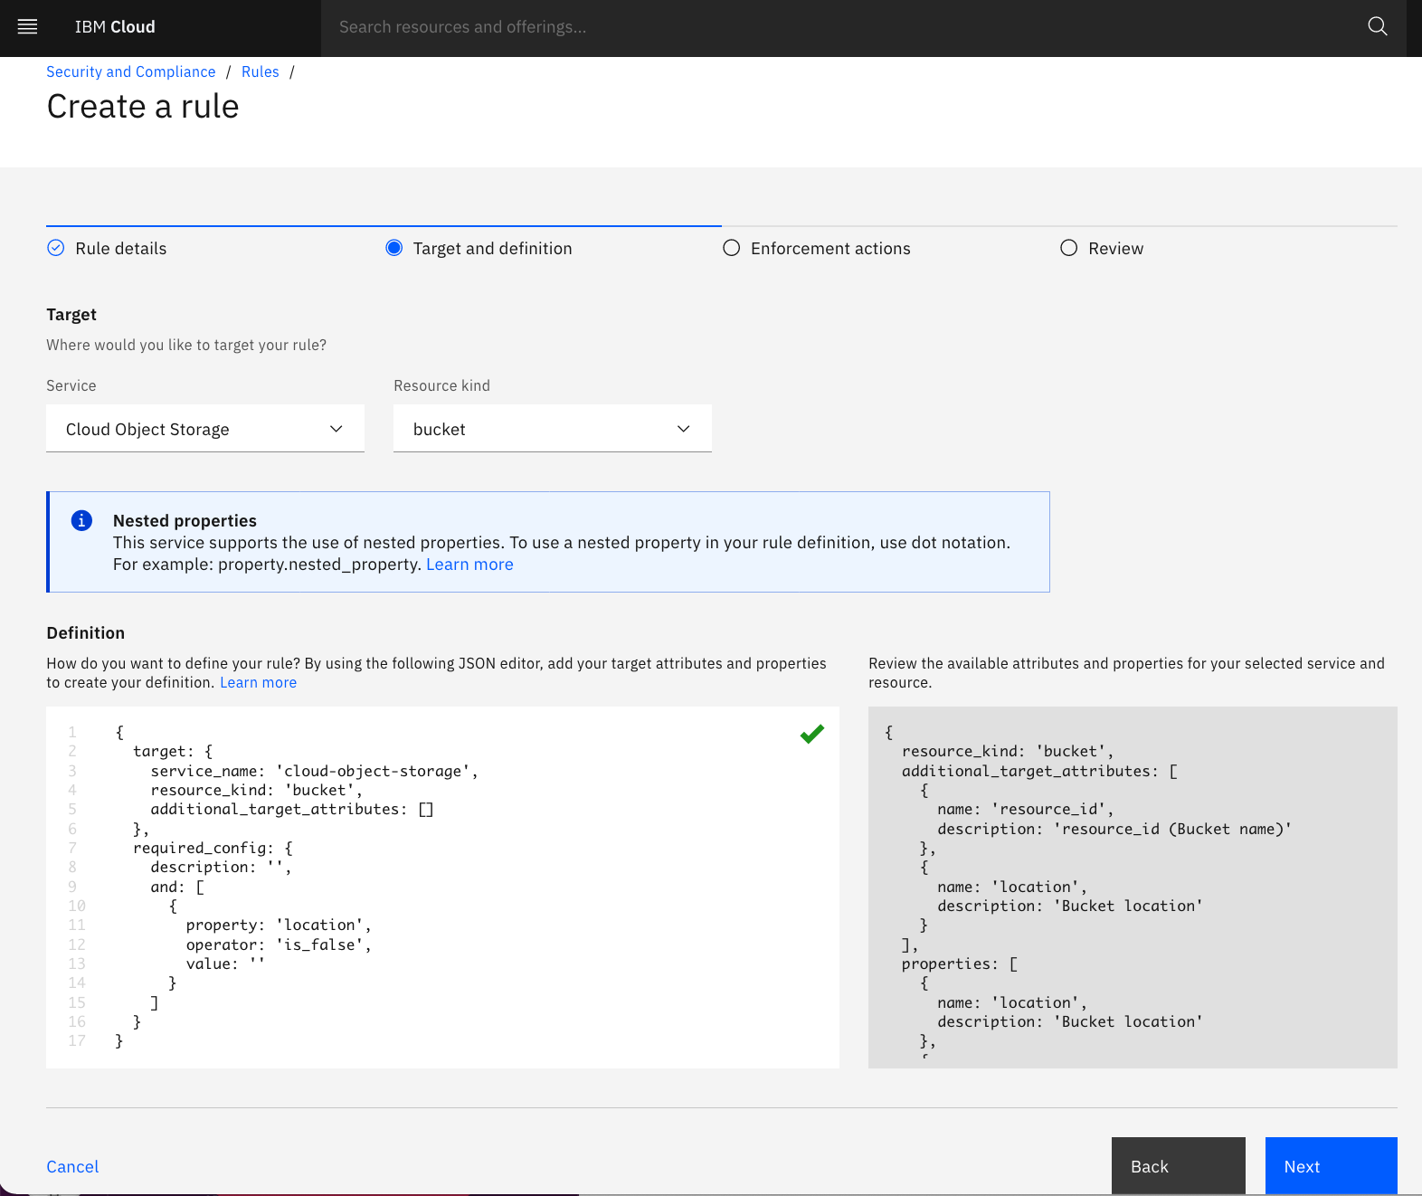Select the Target and definition step indicator

click(394, 248)
